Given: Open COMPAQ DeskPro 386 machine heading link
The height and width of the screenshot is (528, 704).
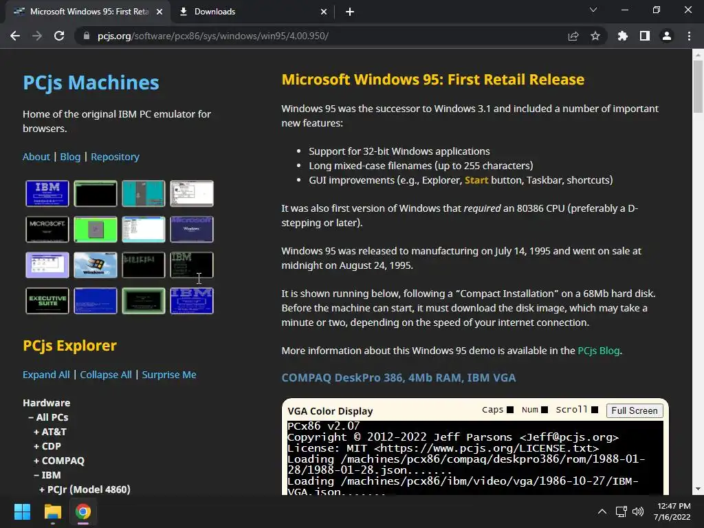Looking at the screenshot, I should (x=398, y=377).
